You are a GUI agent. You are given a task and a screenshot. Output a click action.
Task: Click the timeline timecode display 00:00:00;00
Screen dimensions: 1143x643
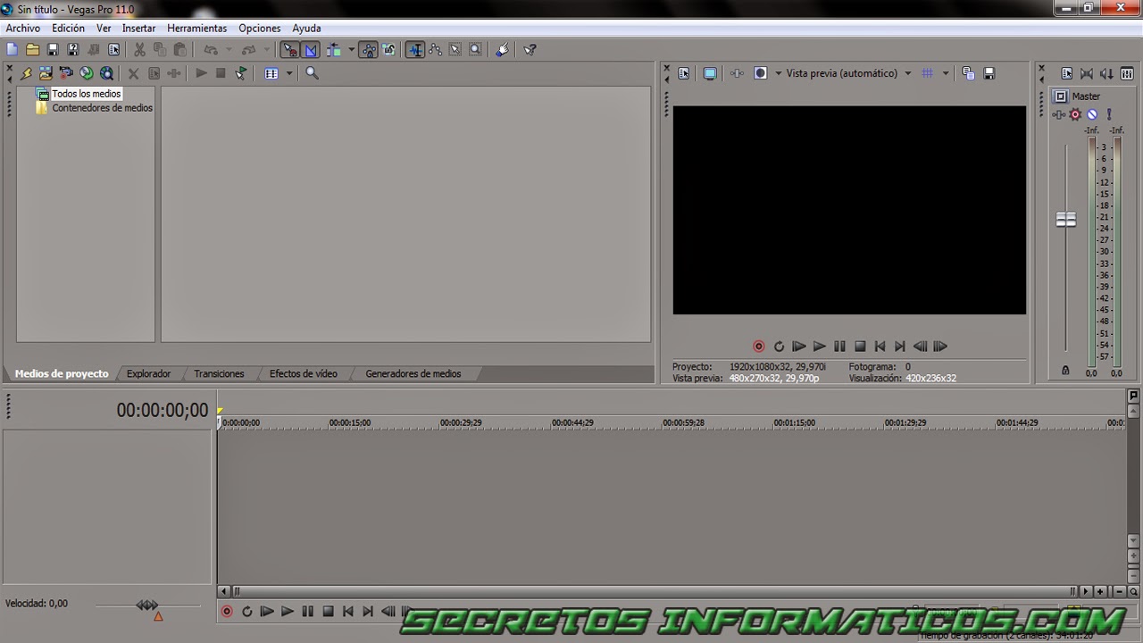point(162,410)
